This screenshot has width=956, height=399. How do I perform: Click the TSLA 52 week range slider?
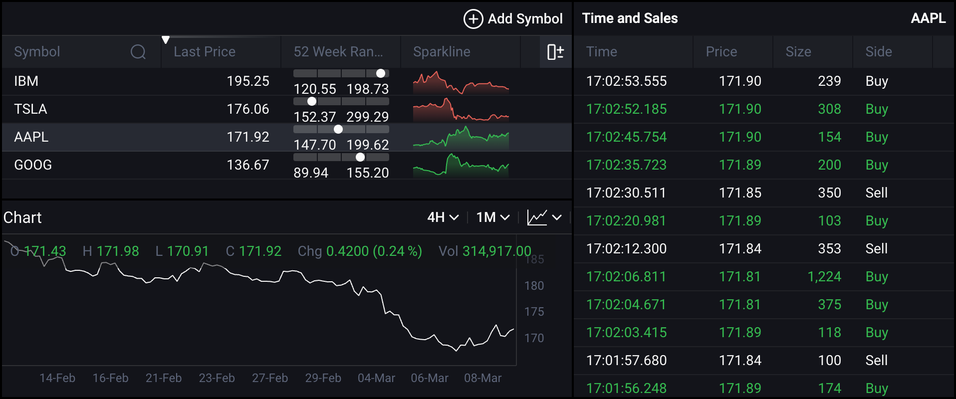(341, 101)
